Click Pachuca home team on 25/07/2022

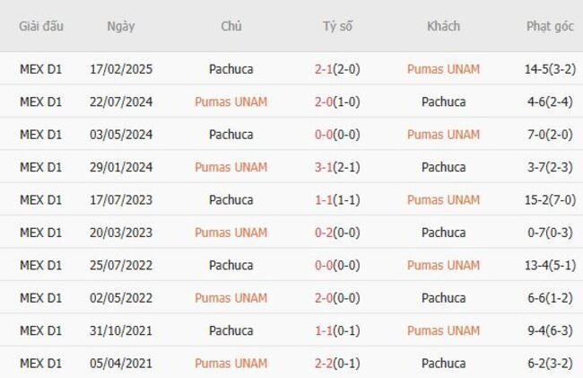click(x=231, y=266)
